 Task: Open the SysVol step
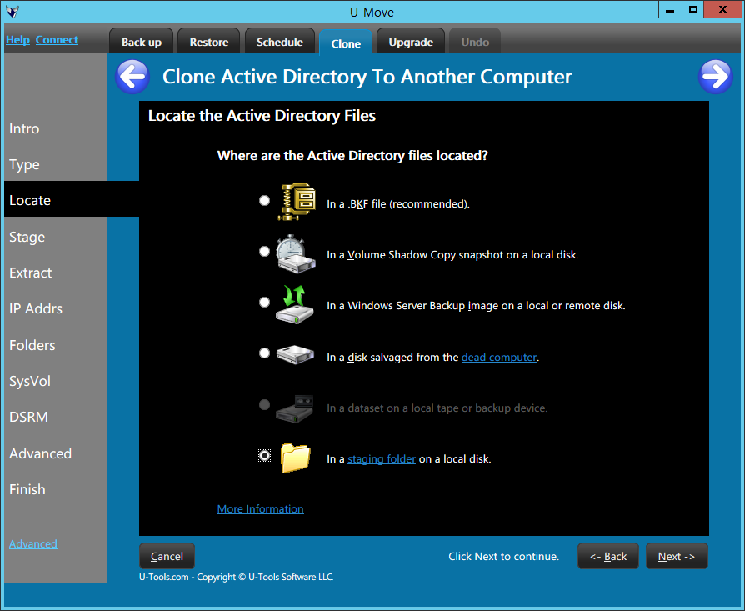pos(30,381)
